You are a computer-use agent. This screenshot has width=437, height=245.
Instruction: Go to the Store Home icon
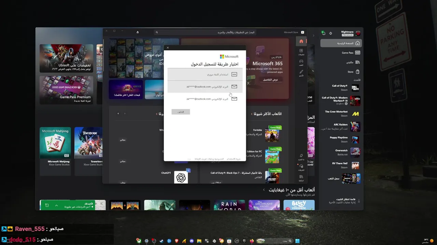[x=301, y=41]
